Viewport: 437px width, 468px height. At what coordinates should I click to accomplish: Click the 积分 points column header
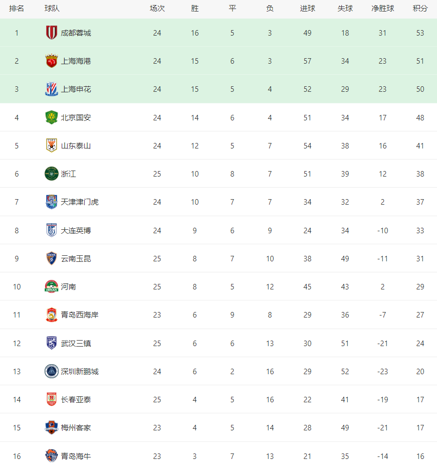pos(420,9)
